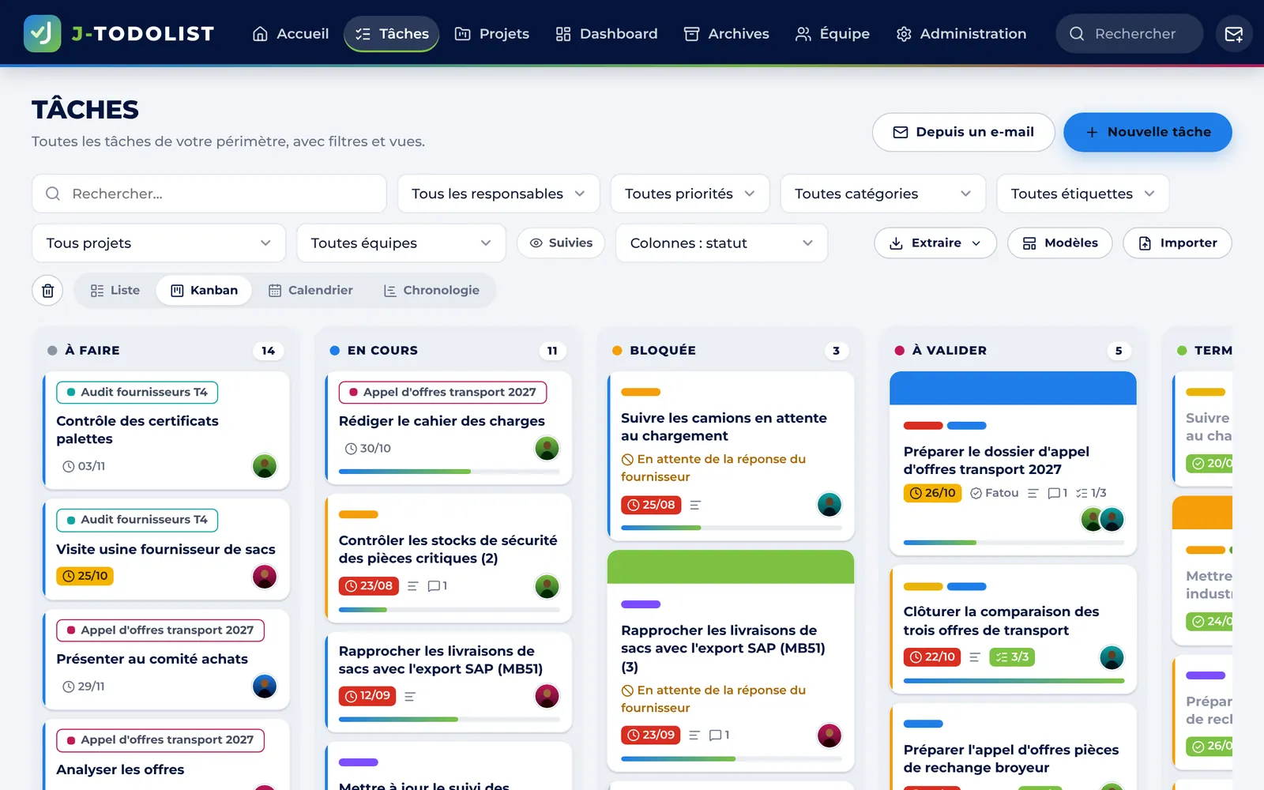Open the Dashboard nav item
The height and width of the screenshot is (790, 1264).
coord(607,34)
